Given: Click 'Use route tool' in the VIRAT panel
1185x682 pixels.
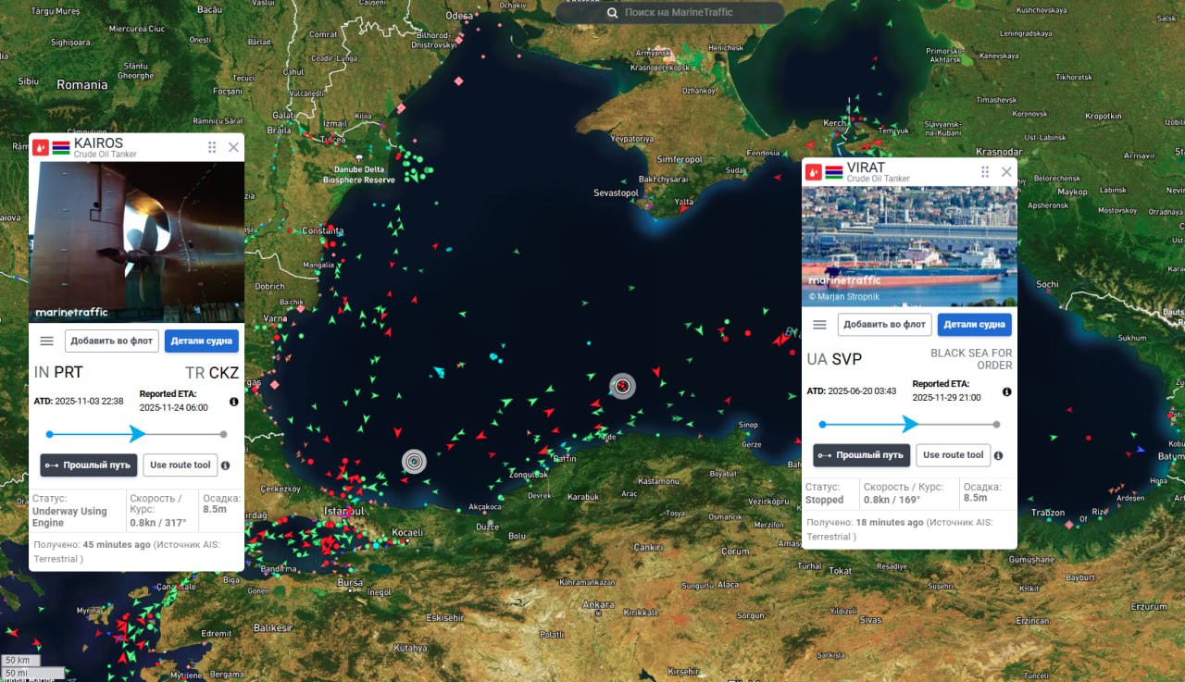Looking at the screenshot, I should tap(953, 455).
